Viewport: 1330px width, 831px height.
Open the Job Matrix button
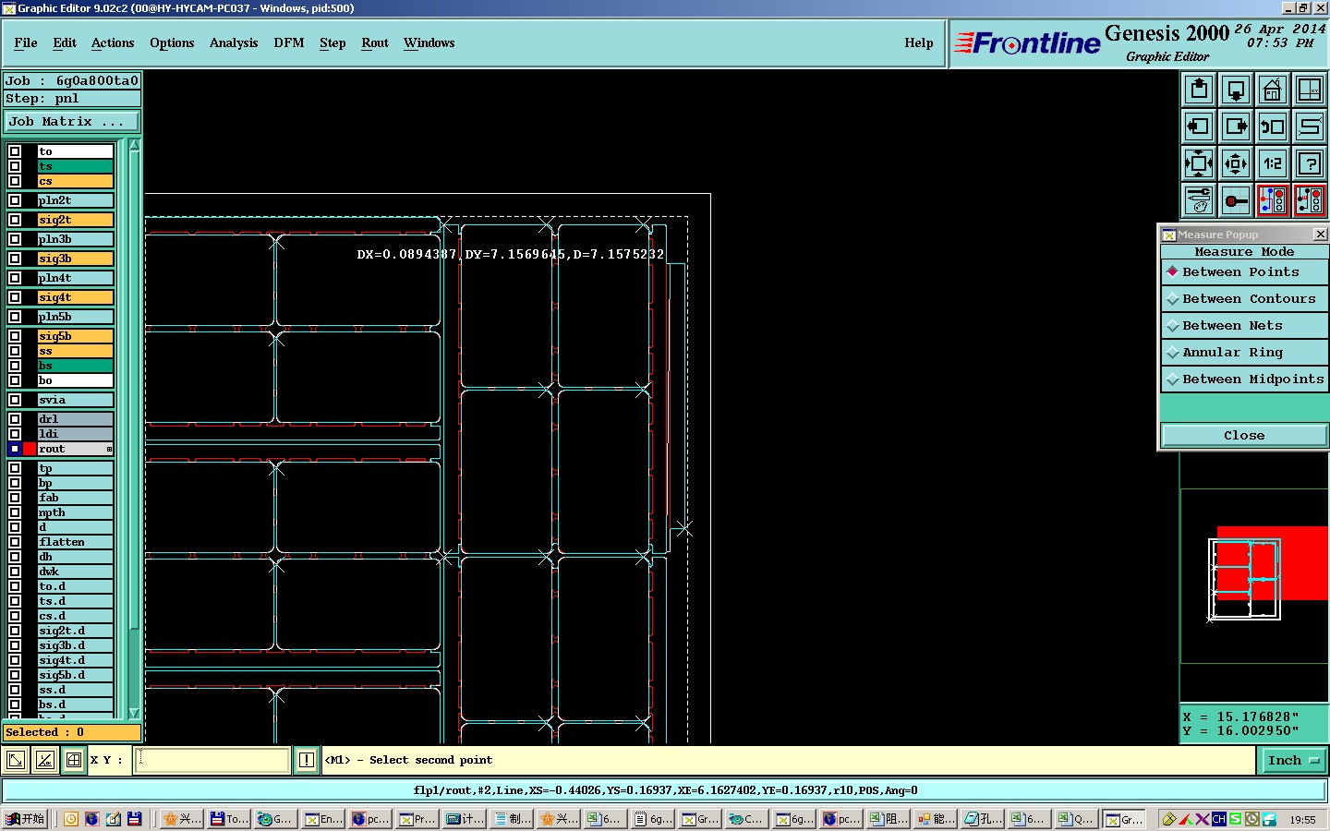point(72,122)
